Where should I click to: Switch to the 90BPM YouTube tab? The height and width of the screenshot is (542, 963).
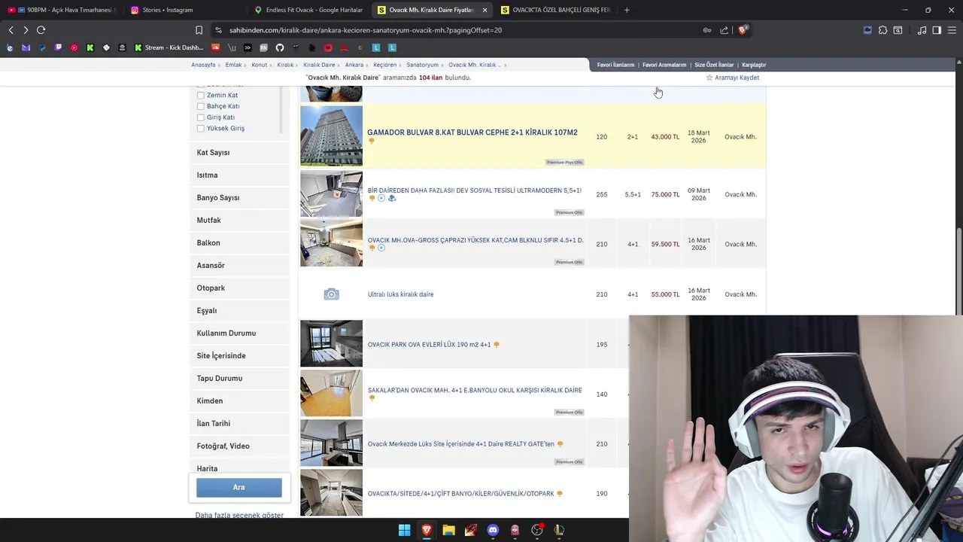pyautogui.click(x=62, y=10)
